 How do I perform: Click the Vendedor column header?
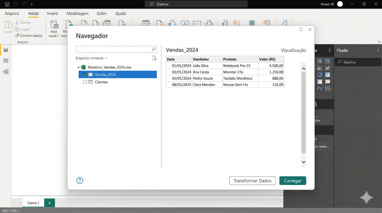207,59
